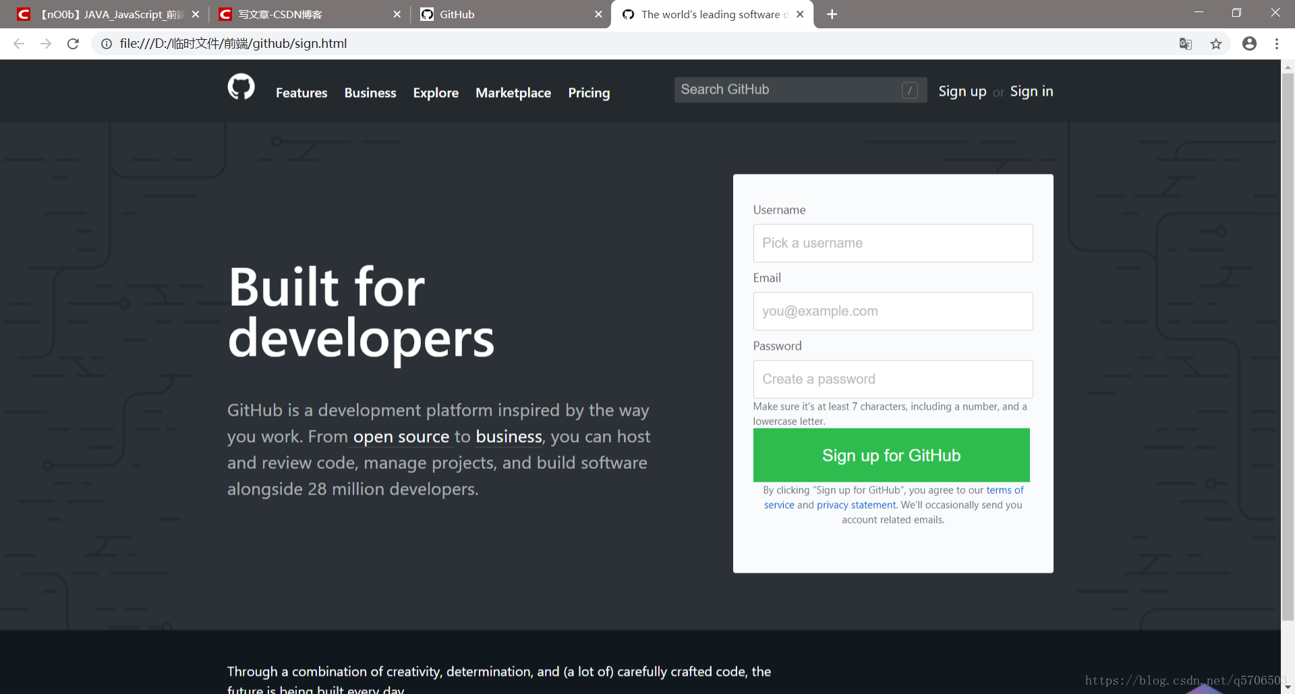1295x694 pixels.
Task: Open the terms of service link
Action: [x=1005, y=491]
